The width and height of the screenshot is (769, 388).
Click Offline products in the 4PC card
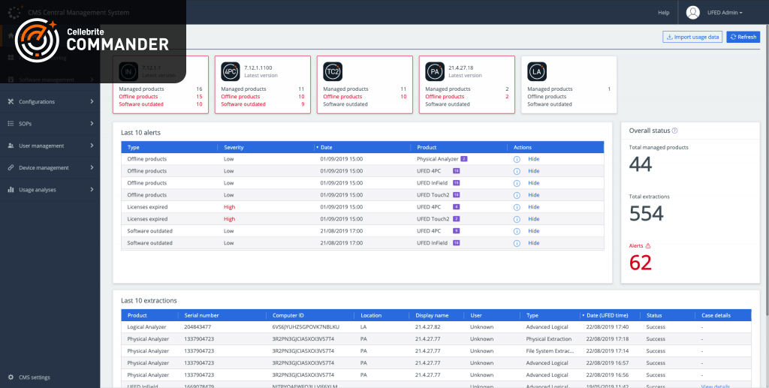[241, 97]
